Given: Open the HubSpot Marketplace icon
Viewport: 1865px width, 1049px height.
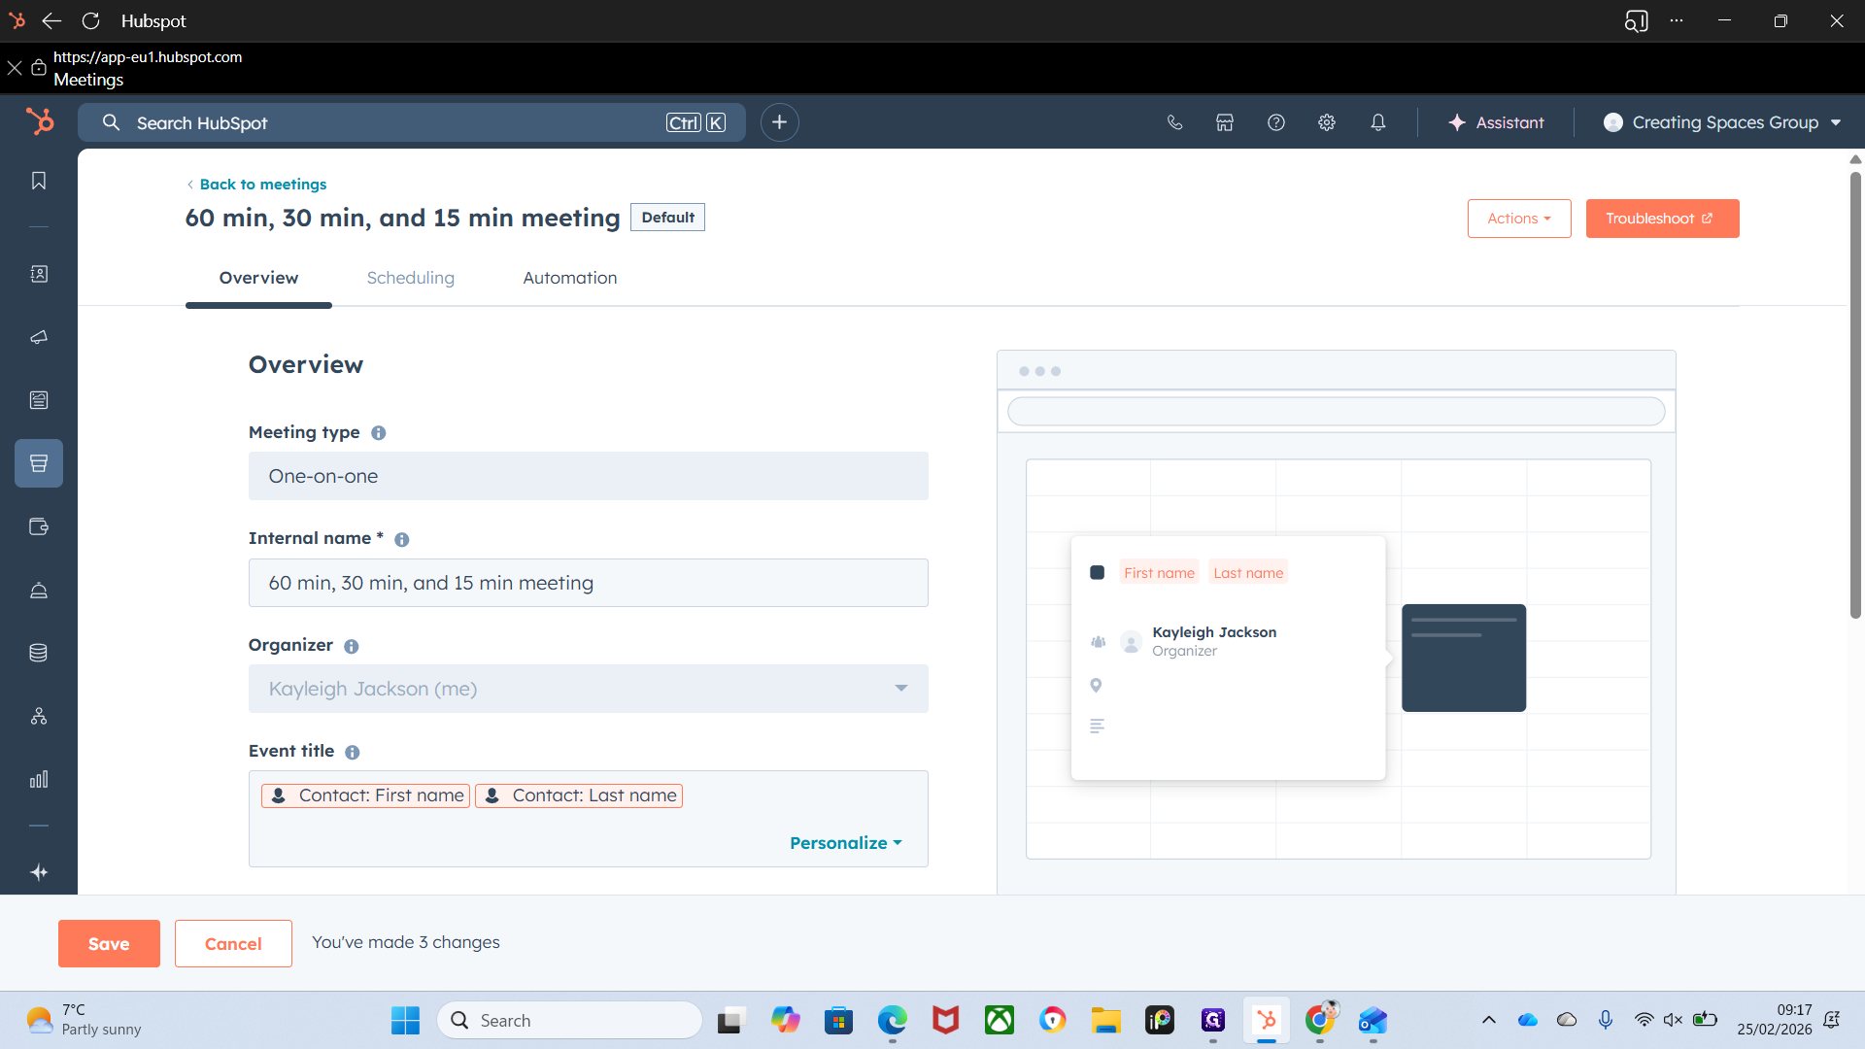Looking at the screenshot, I should click(1225, 122).
